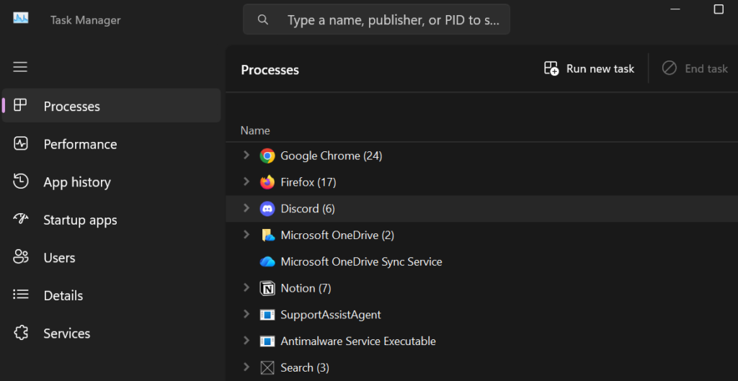Screen dimensions: 738x381
Task: Expand the Search process group
Action: 246,367
